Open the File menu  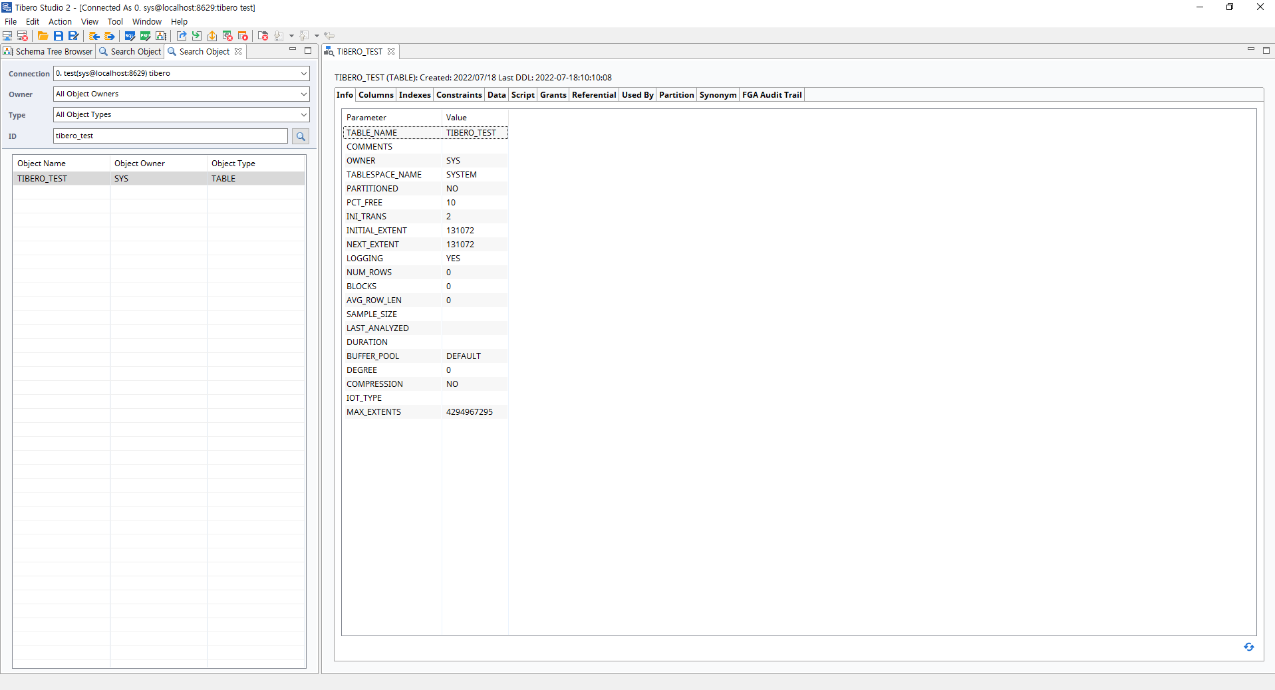[x=11, y=21]
